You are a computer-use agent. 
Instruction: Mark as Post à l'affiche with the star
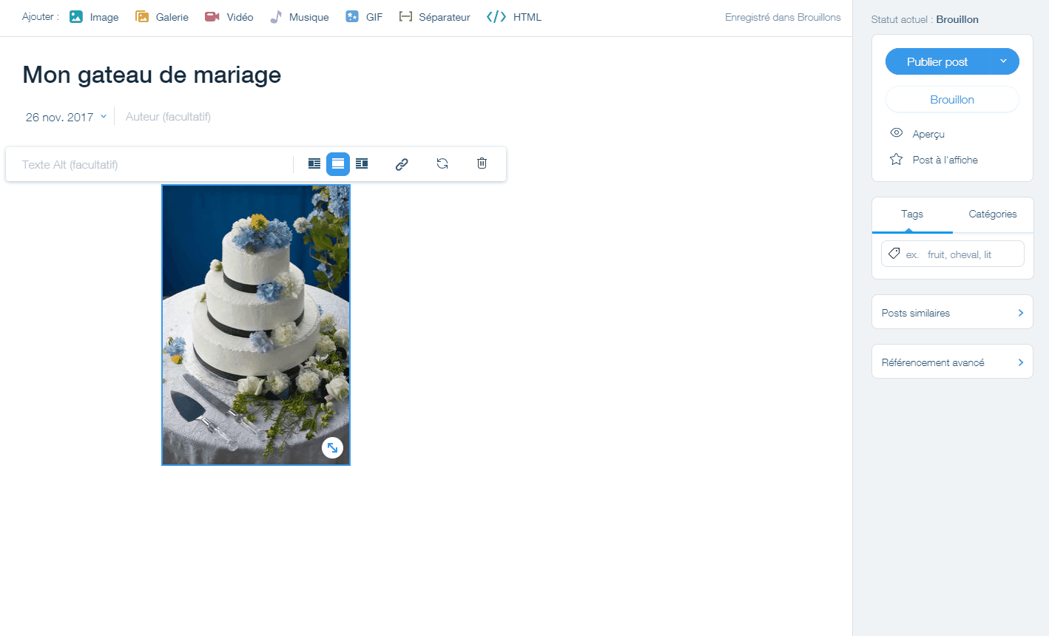coord(934,160)
